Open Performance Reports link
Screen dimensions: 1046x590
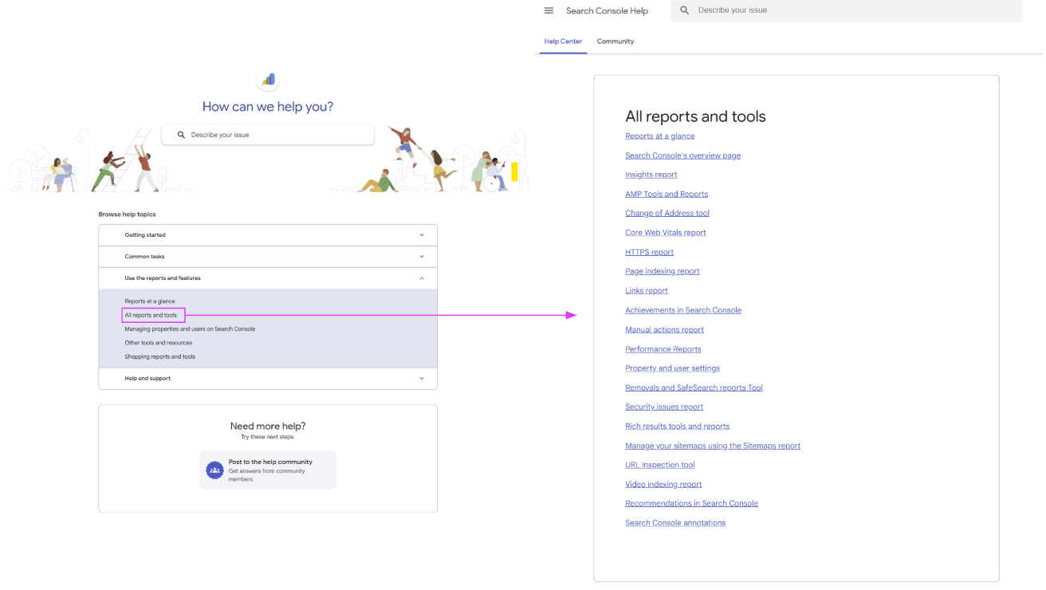[663, 349]
